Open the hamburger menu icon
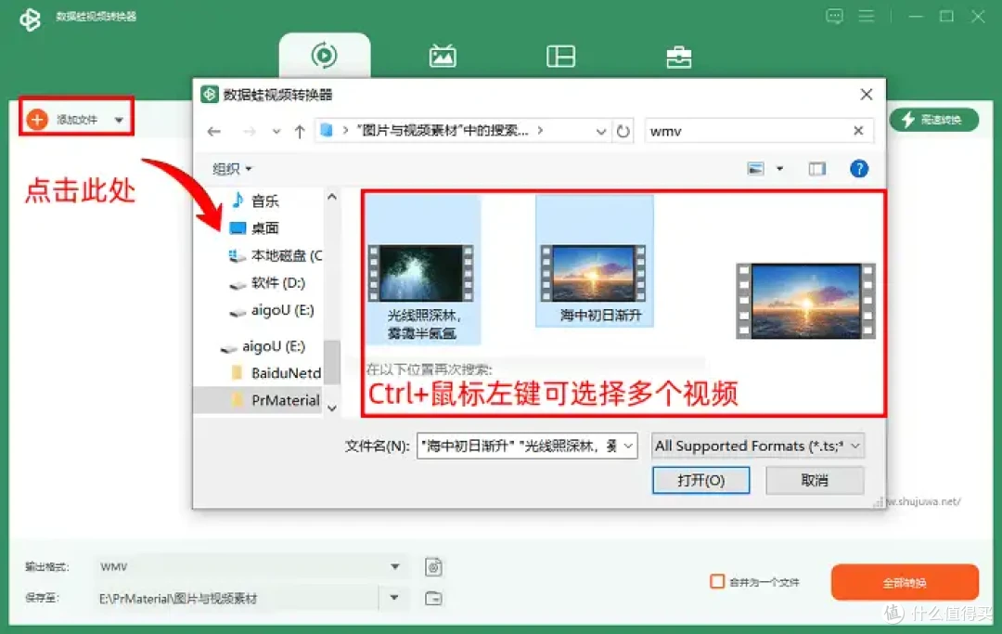Image resolution: width=1002 pixels, height=634 pixels. 866,16
